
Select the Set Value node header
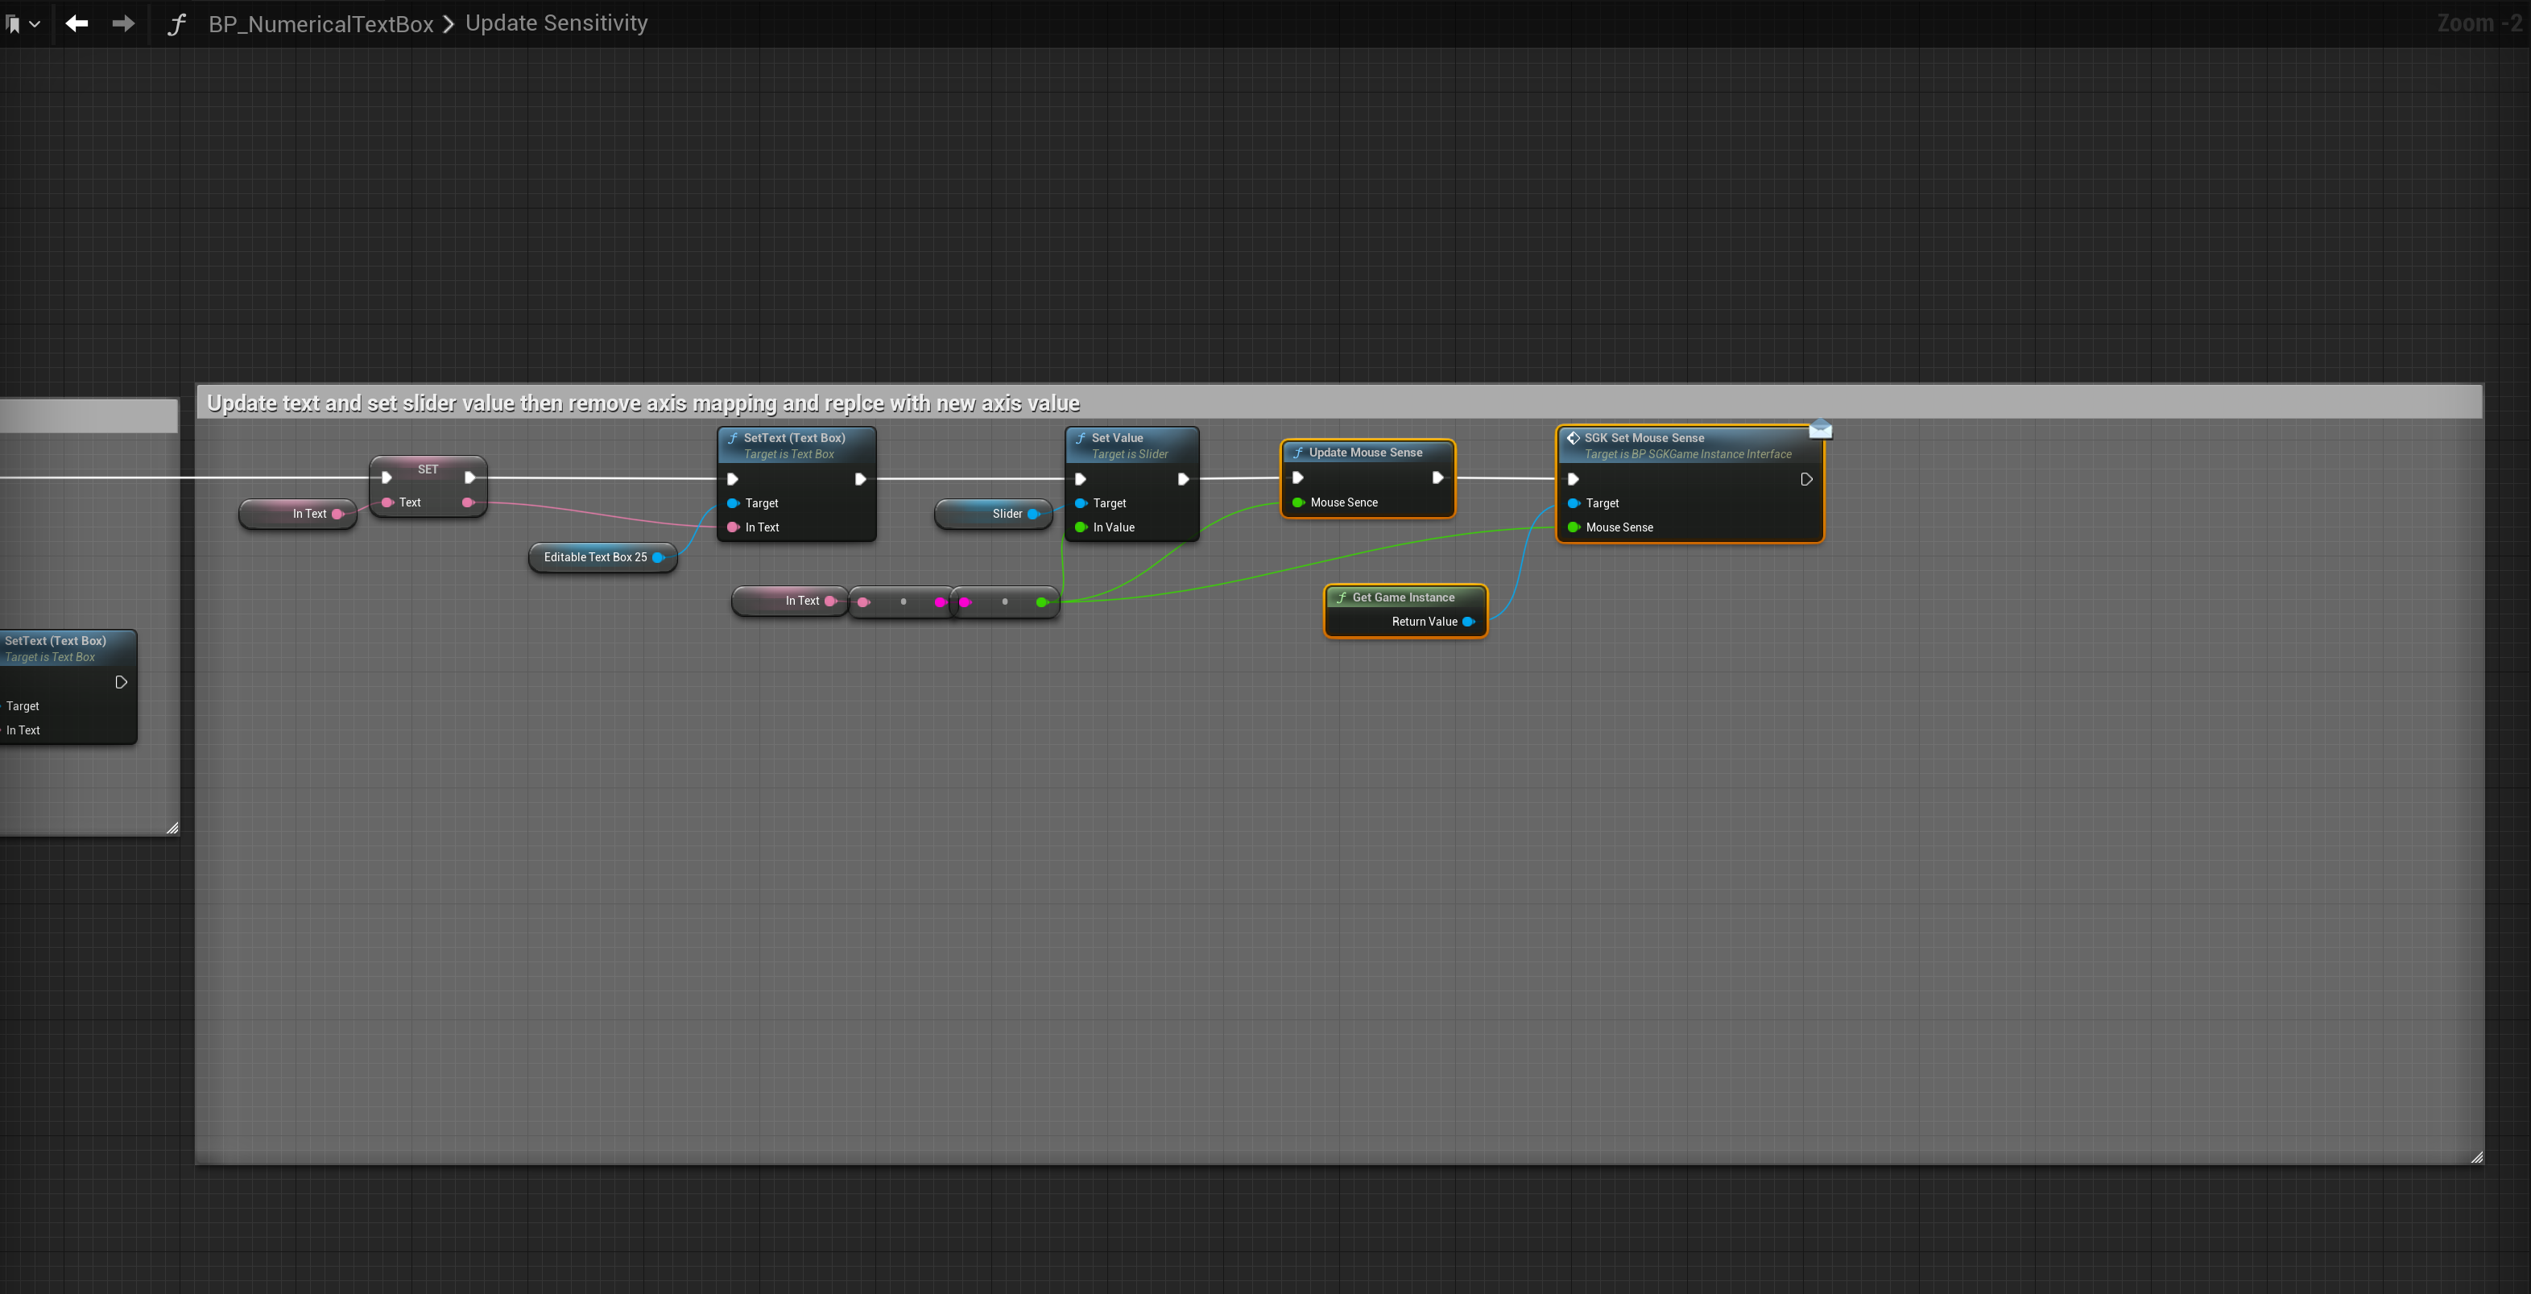[1117, 438]
